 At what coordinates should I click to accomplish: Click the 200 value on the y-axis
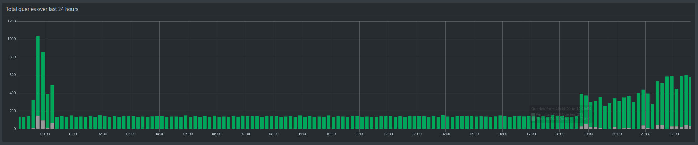point(13,111)
